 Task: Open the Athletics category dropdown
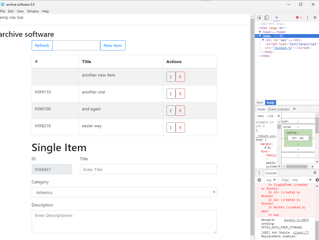[124, 192]
